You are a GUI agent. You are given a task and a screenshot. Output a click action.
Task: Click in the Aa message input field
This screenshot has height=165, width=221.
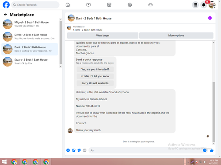pos(145,150)
